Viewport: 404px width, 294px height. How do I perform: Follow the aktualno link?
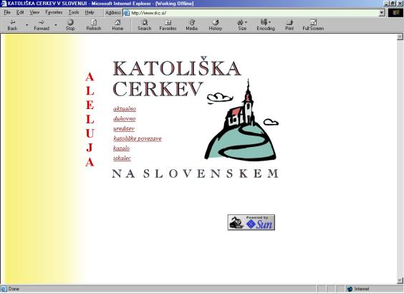point(125,109)
